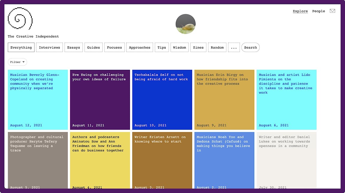Open the purple Eve Ewing article tile
345x193 pixels.
(x=100, y=100)
